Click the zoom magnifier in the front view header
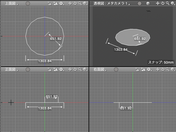Viewport: 176px width, 132px height. coord(80,70)
